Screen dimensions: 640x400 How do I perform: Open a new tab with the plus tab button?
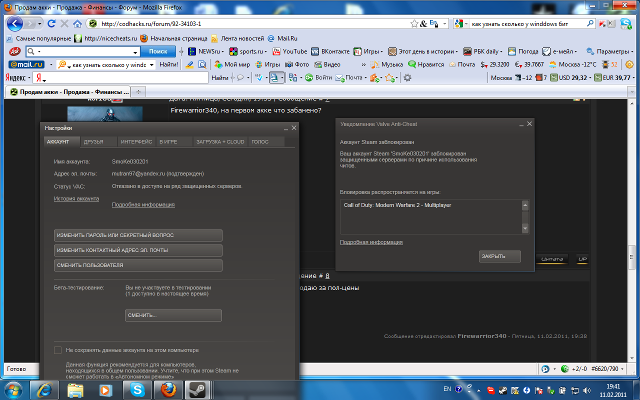[x=138, y=91]
